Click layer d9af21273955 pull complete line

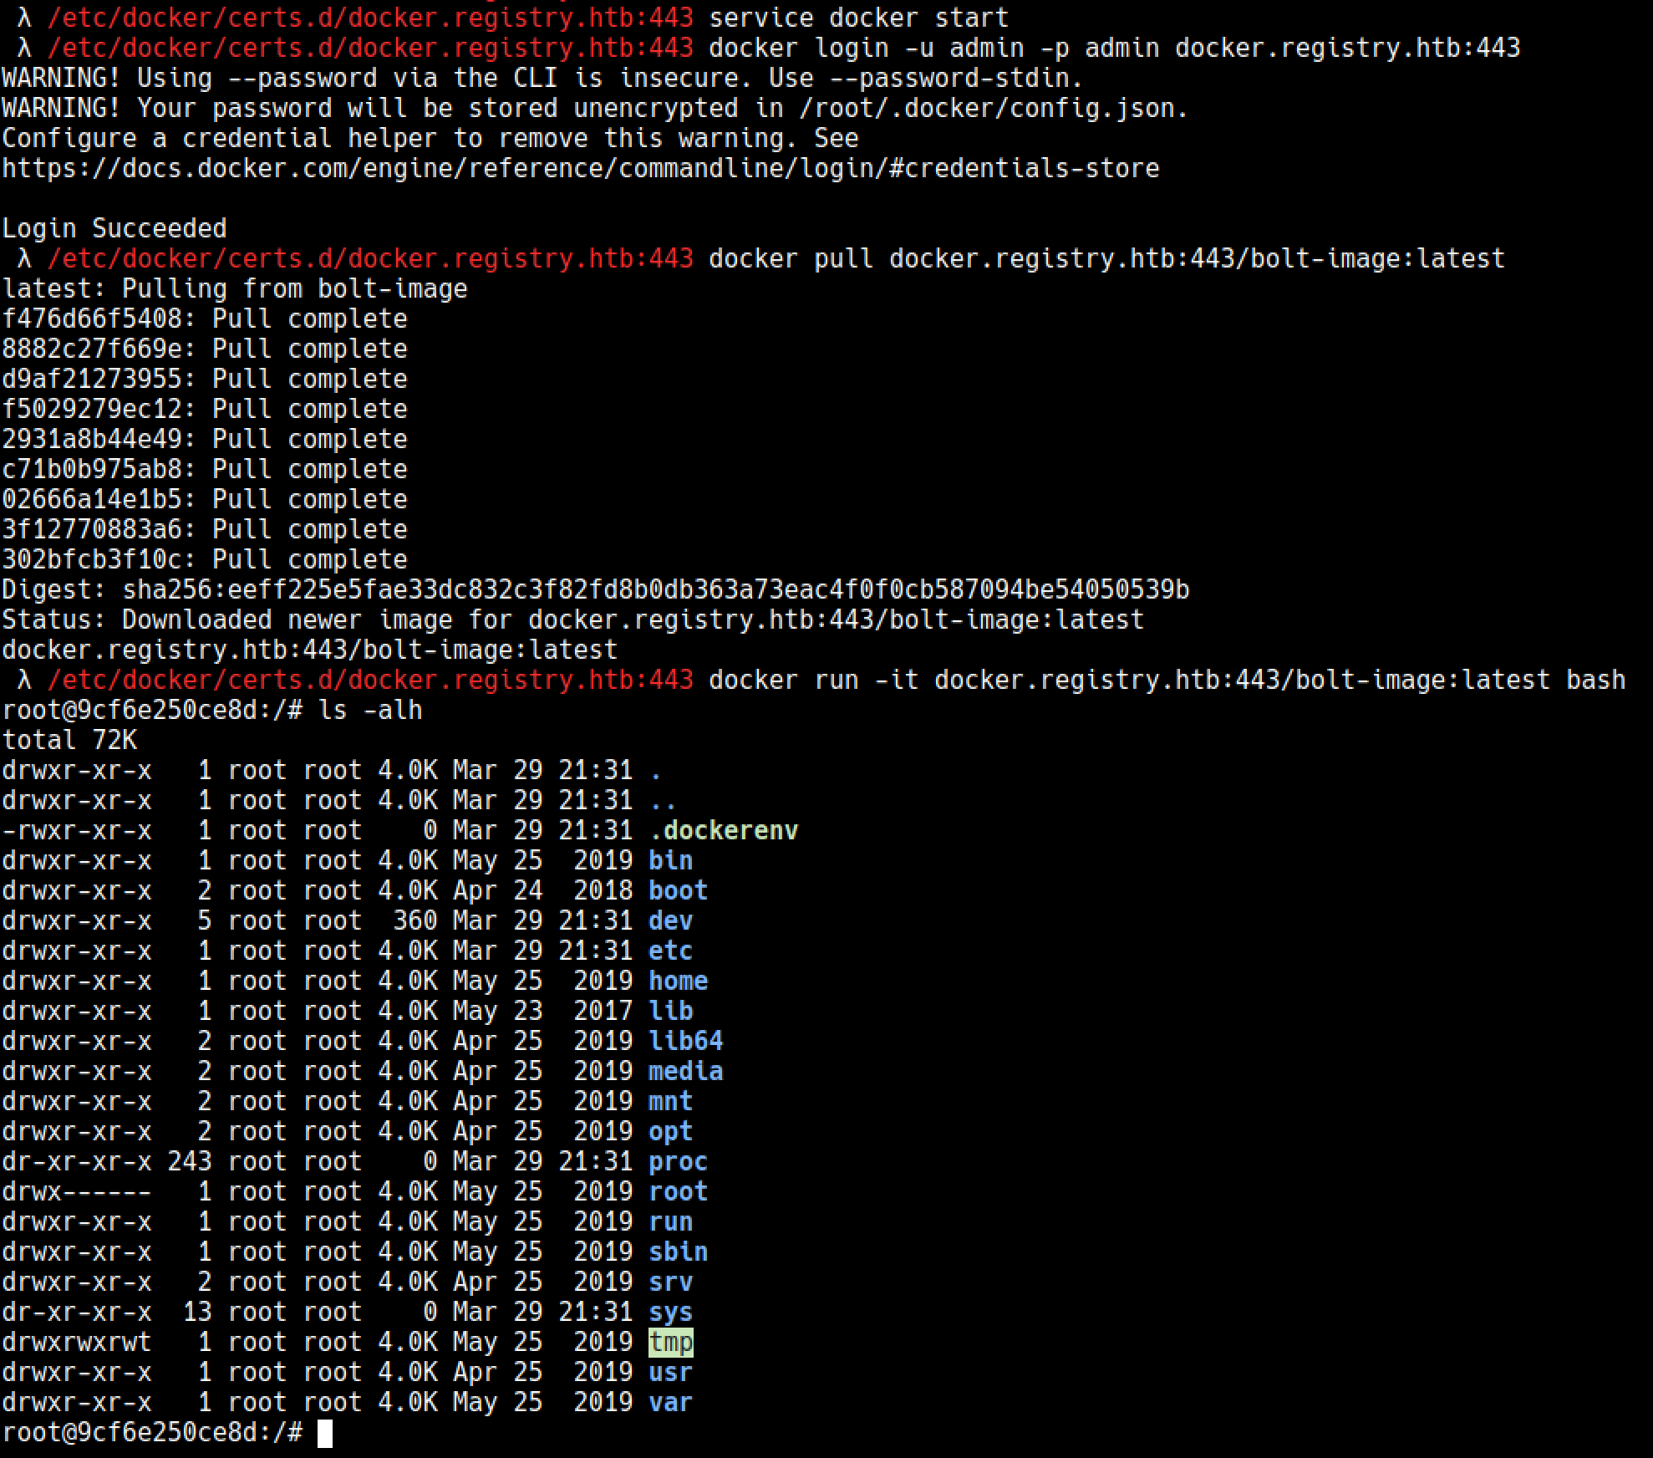coord(205,379)
